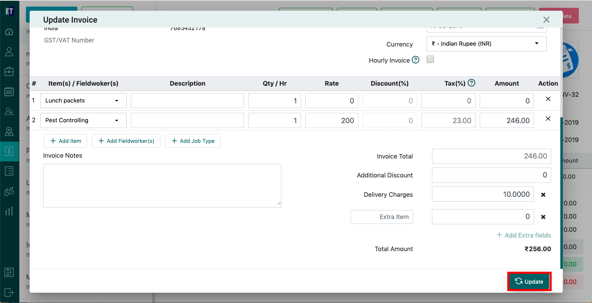592x303 pixels.
Task: Show the Hourly Invoice help tooltip
Action: (416, 60)
